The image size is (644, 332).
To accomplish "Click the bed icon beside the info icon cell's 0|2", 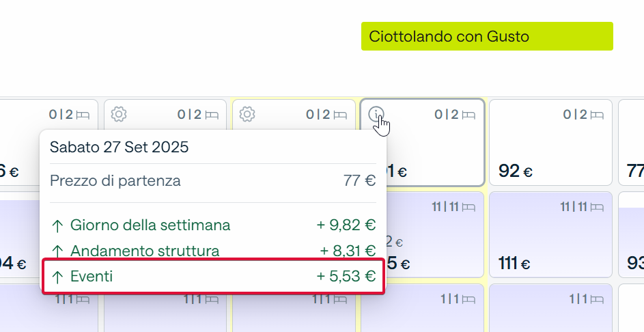I will click(468, 115).
